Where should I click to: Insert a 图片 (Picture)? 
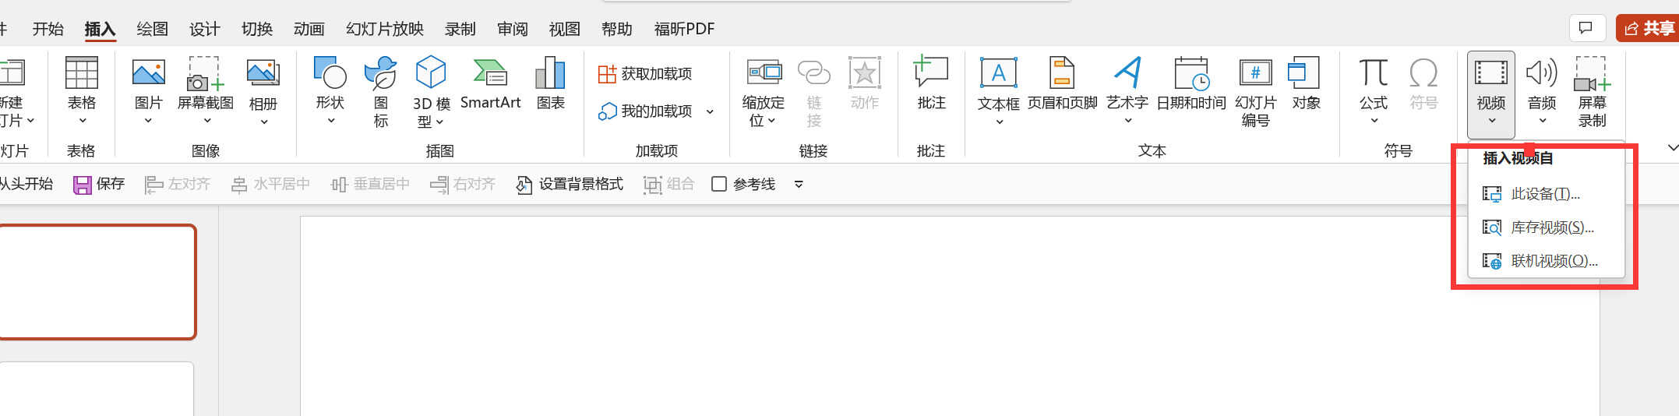pos(148,91)
